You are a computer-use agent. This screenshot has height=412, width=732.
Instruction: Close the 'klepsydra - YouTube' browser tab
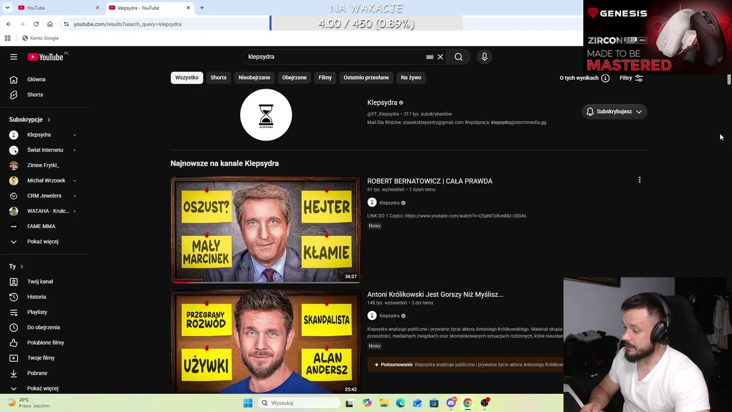(188, 8)
